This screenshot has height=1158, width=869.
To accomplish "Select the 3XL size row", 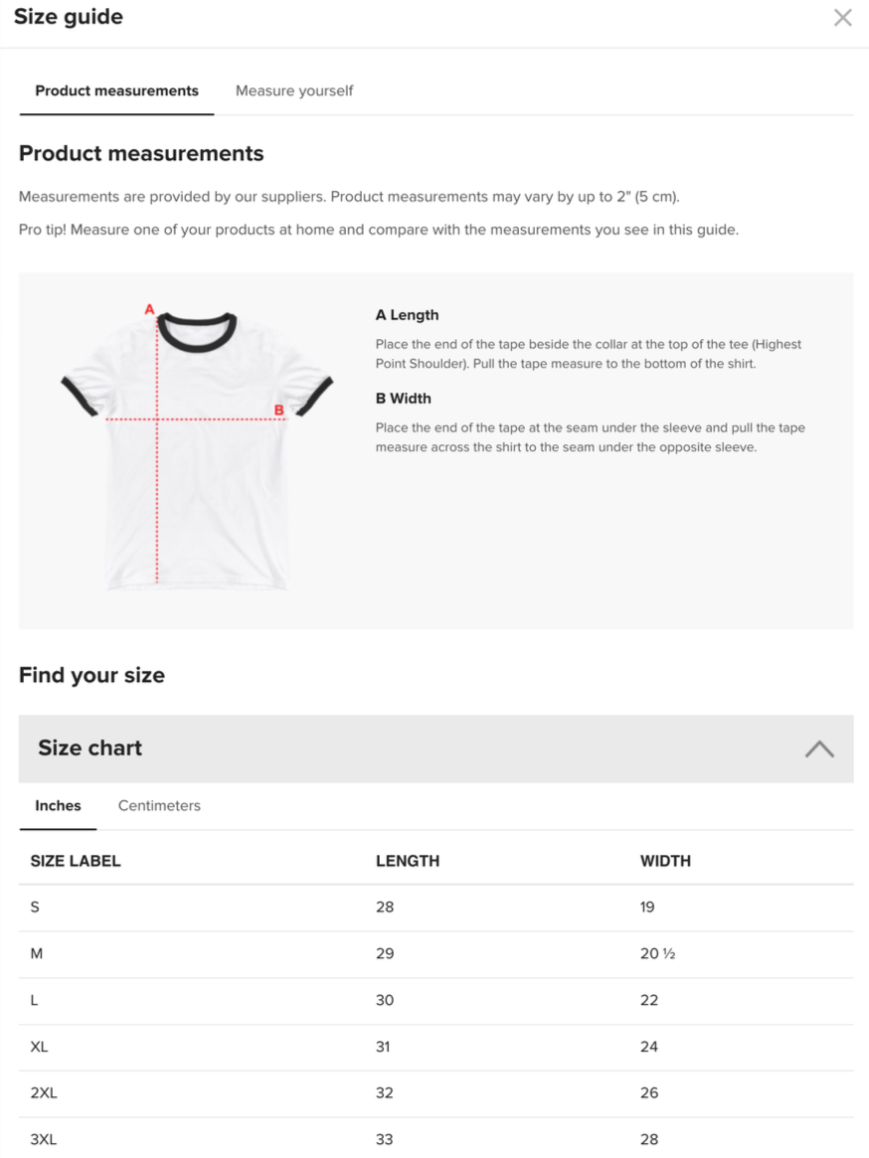I will 435,1139.
